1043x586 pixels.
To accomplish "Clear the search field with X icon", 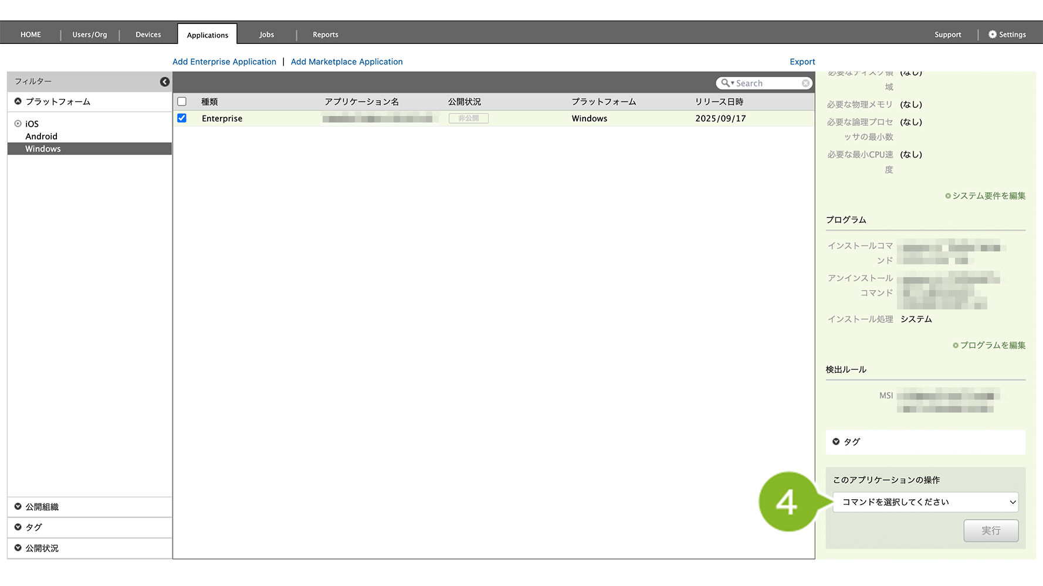I will [x=805, y=83].
